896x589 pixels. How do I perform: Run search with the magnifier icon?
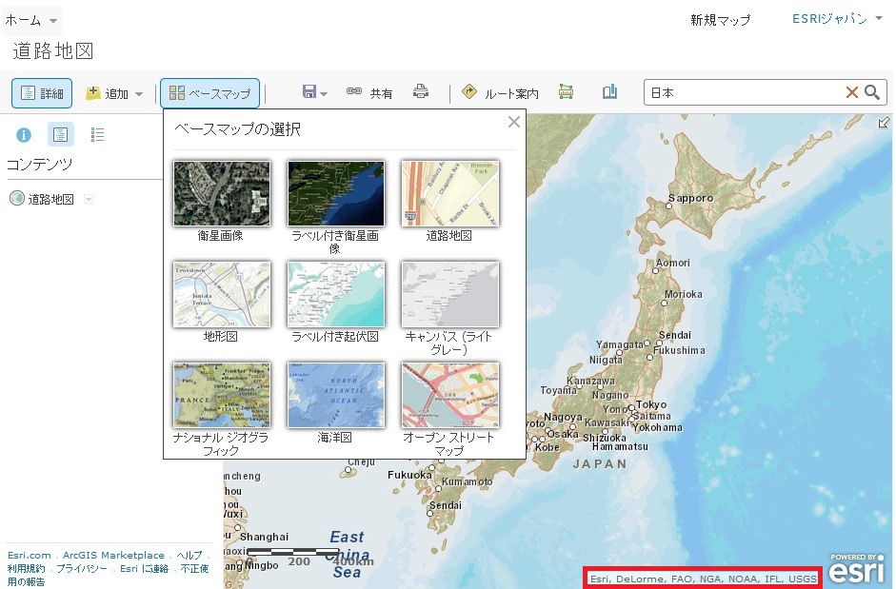(872, 92)
